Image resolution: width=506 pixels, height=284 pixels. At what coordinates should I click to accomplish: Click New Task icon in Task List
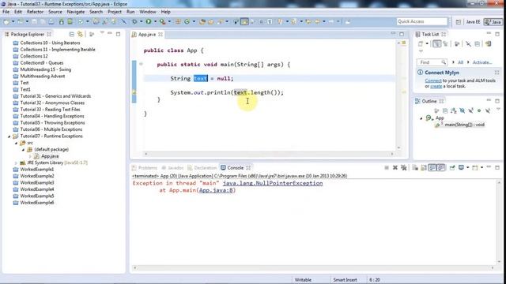[420, 44]
